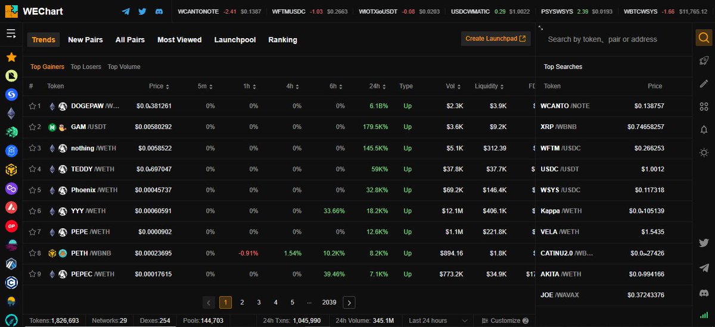The height and width of the screenshot is (327, 715).
Task: Select the Canto yellow-green network icon
Action: 11,76
